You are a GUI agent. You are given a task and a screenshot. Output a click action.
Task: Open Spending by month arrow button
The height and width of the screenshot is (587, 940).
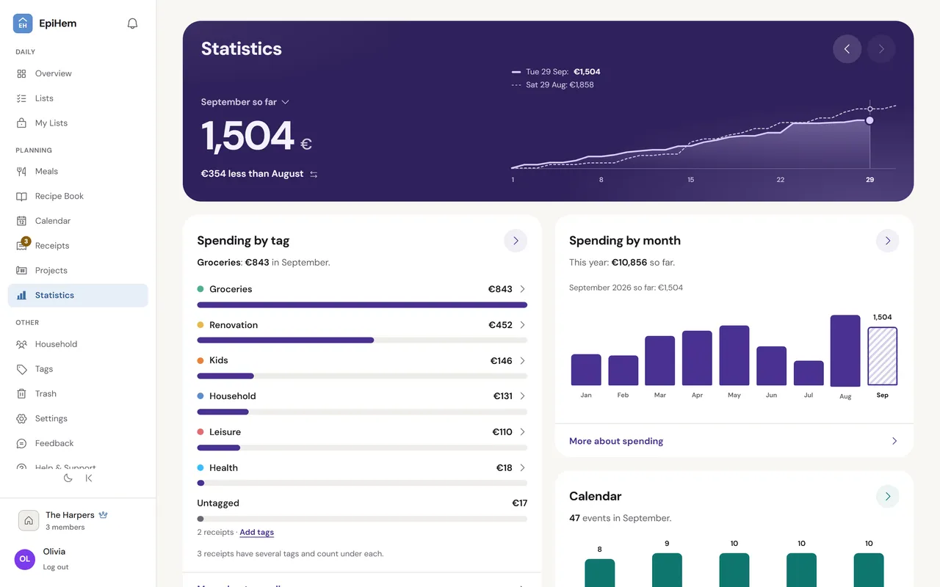coord(888,241)
